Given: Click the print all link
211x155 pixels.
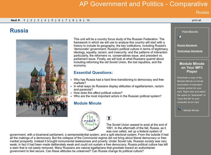Looking at the screenshot, I should [x=196, y=20].
